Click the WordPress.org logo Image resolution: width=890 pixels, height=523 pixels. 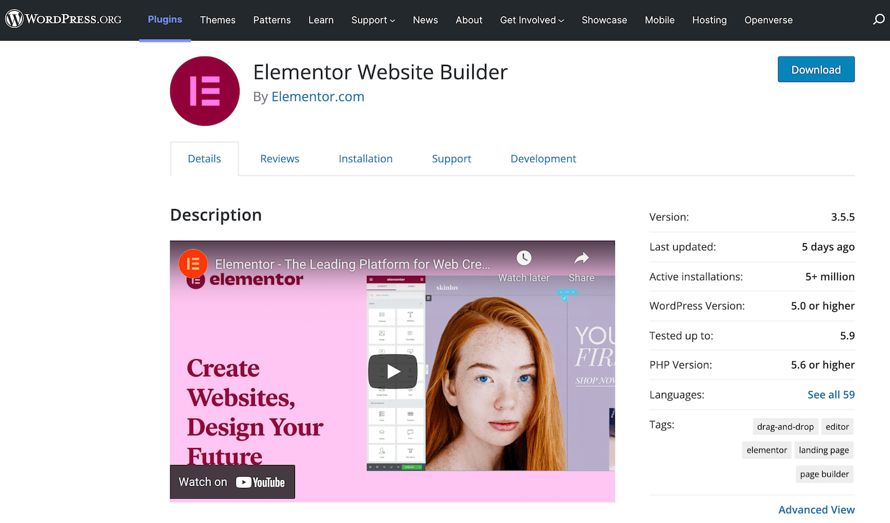[x=64, y=20]
